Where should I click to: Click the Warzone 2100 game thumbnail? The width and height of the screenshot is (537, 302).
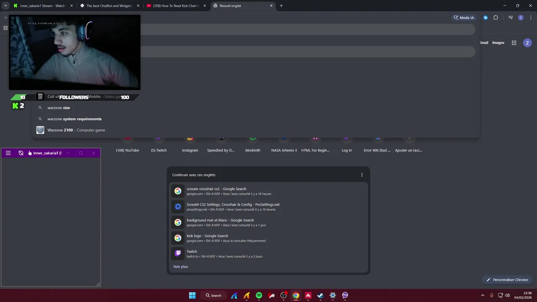(40, 130)
